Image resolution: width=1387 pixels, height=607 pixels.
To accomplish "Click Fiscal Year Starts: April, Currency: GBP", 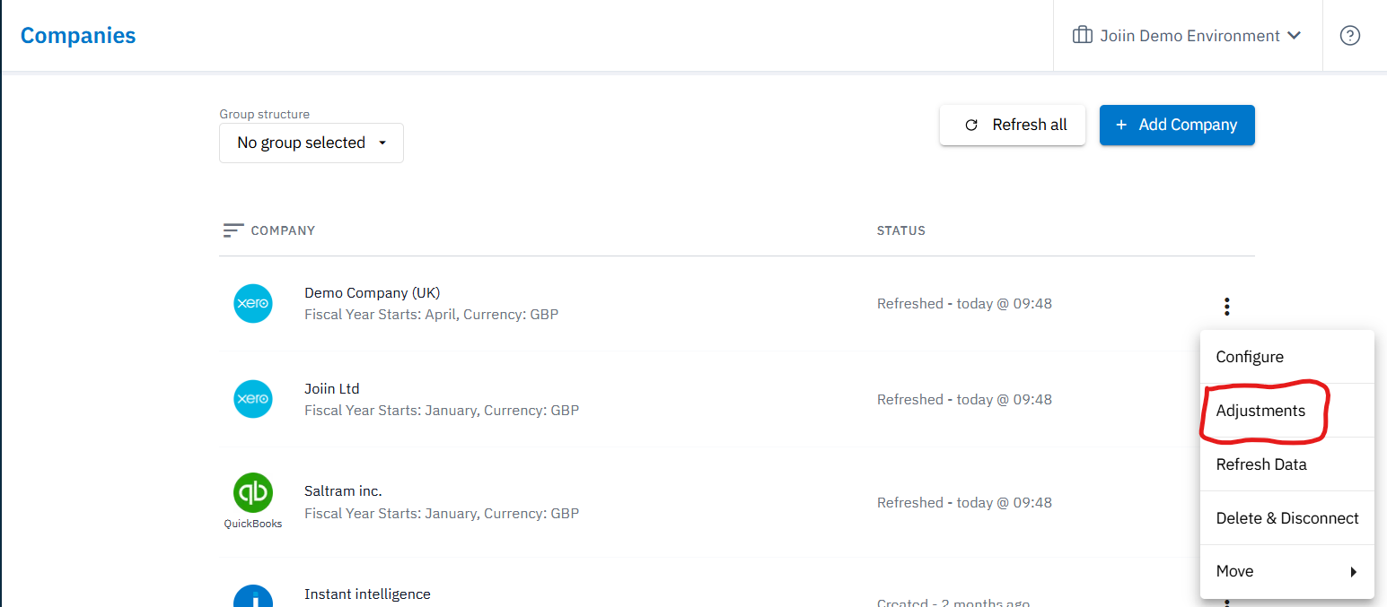I will 431,315.
